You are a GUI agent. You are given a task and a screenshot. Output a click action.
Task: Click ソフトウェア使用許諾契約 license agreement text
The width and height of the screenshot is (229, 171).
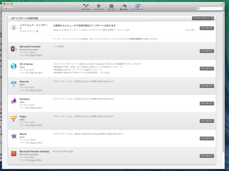[x=130, y=39]
